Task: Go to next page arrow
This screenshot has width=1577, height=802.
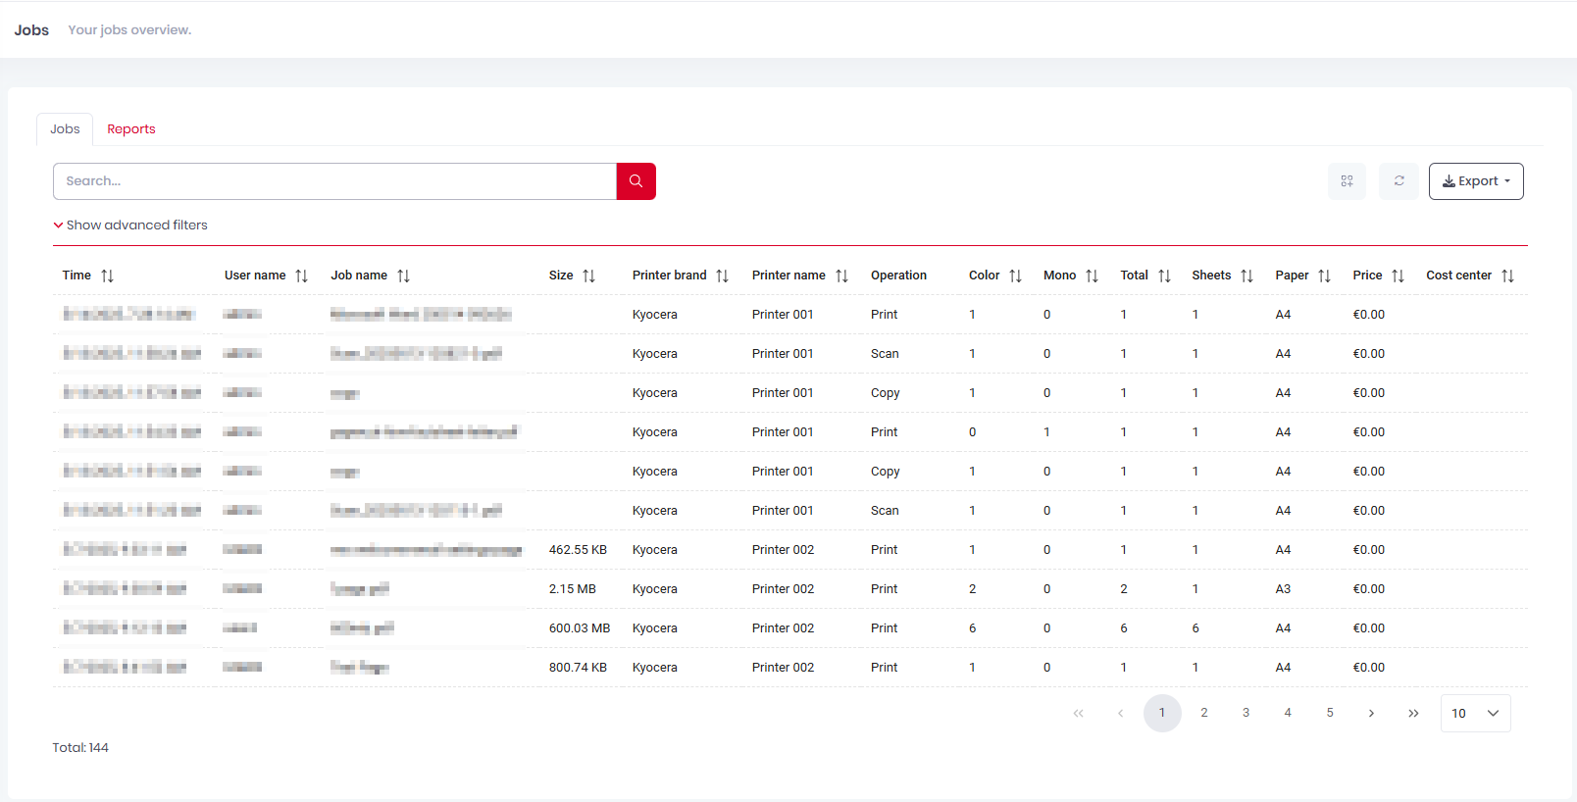Action: [1371, 713]
